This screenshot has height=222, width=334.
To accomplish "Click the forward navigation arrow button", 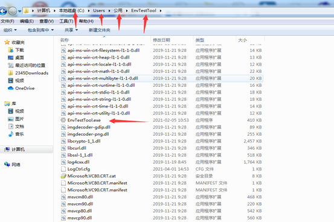I will pyautogui.click(x=13, y=11).
